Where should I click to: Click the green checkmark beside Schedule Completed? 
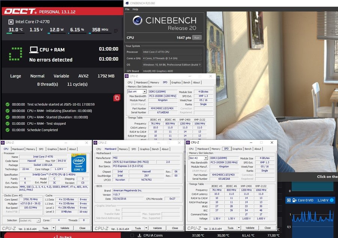8,130
